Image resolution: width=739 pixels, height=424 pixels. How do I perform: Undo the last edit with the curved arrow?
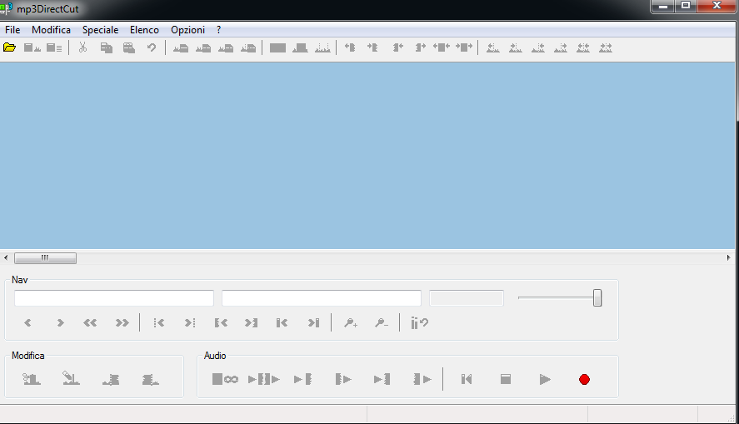152,47
